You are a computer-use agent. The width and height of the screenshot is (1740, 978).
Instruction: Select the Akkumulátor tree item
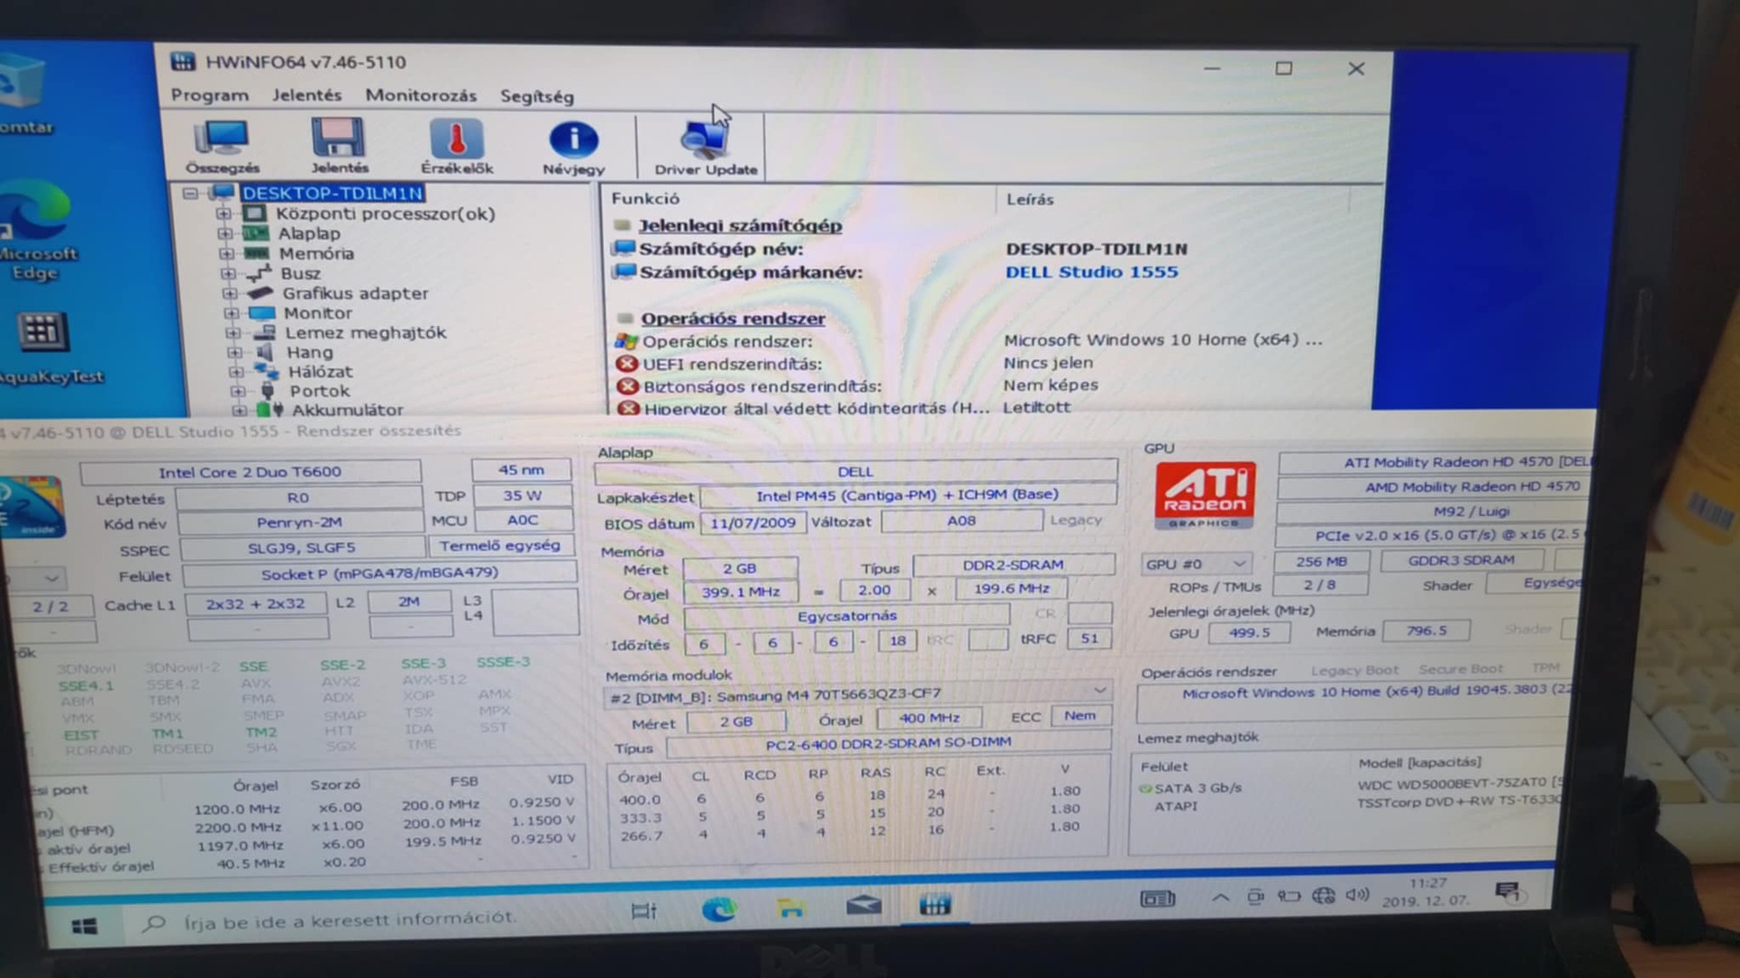pyautogui.click(x=347, y=410)
